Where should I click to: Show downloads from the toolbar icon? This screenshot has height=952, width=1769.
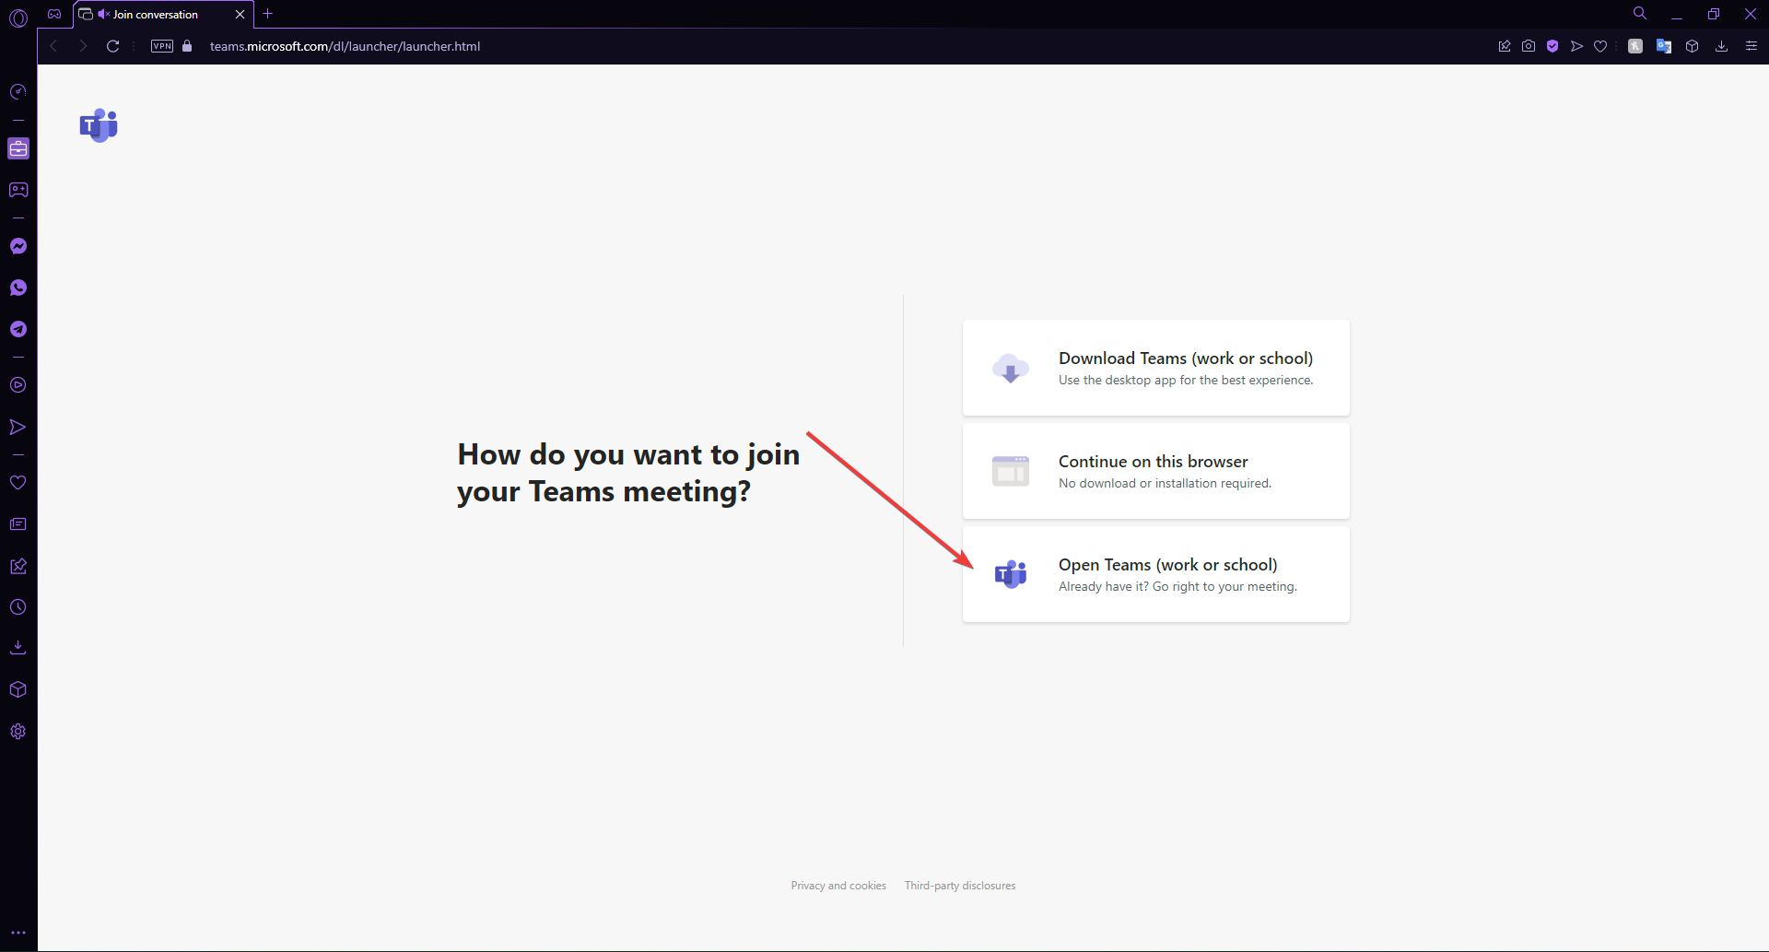[x=1721, y=46]
